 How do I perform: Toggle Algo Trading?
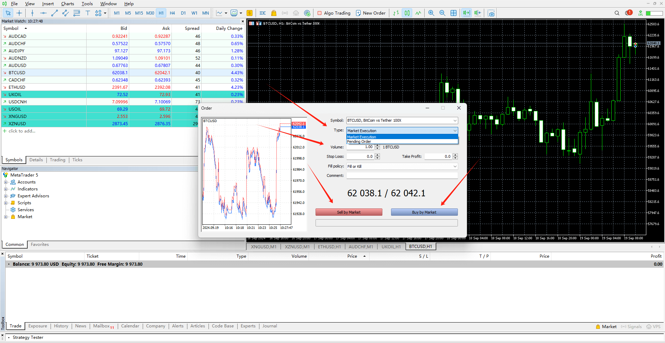pyautogui.click(x=334, y=13)
